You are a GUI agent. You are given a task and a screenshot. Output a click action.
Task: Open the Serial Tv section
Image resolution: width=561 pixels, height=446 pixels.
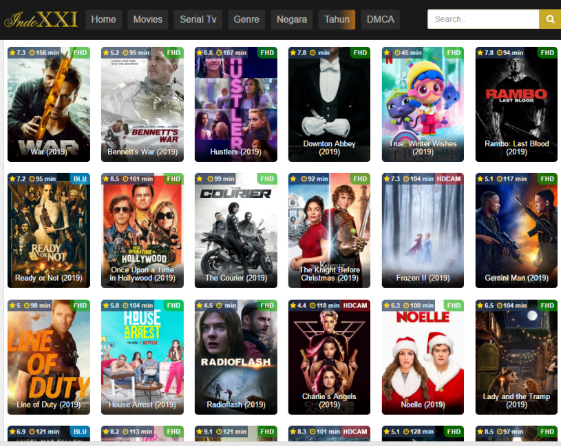point(198,19)
